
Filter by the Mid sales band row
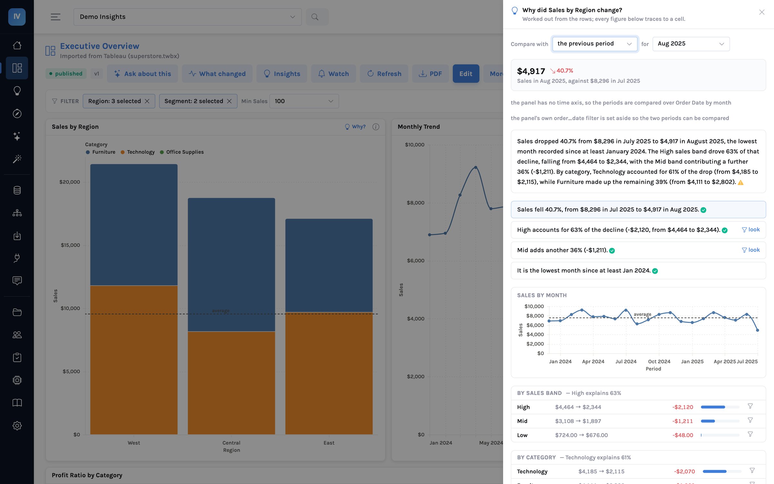(750, 420)
